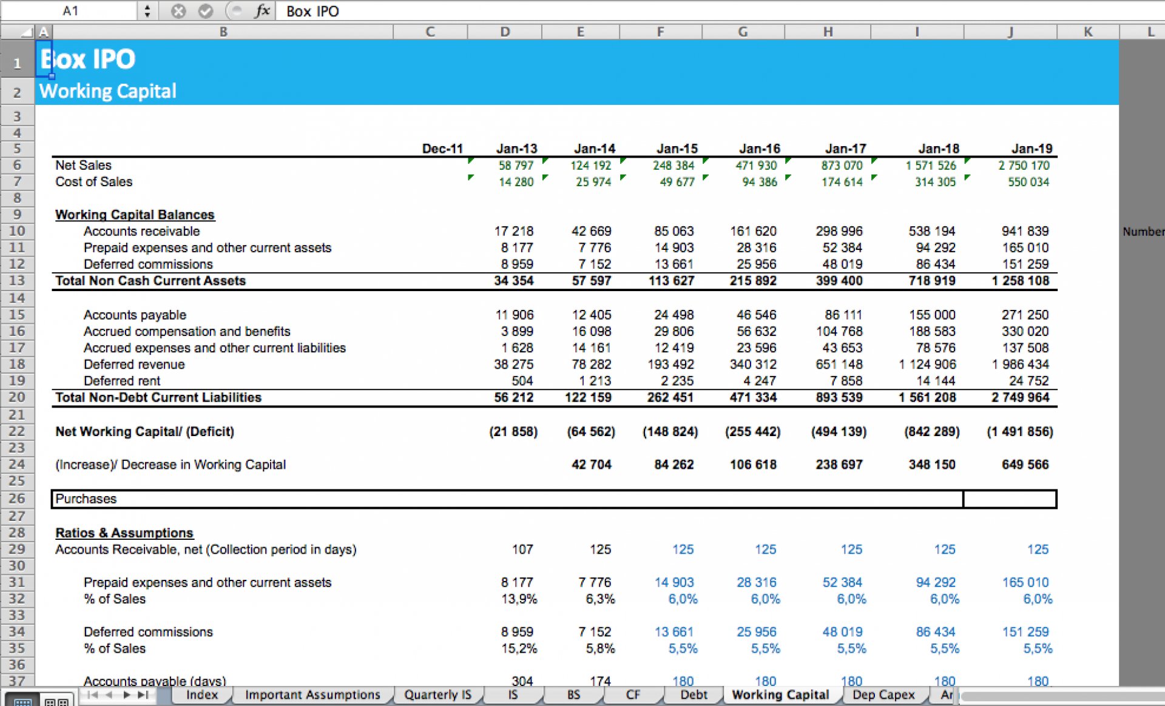Screen dimensions: 1165x706
Task: Click the Jan-13 column heading cell
Action: 517,149
